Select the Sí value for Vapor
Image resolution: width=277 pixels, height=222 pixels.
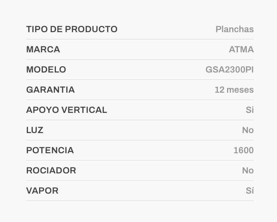[x=250, y=191]
